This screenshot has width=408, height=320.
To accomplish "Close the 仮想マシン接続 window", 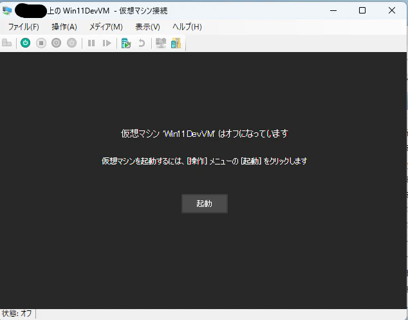I will (x=392, y=10).
